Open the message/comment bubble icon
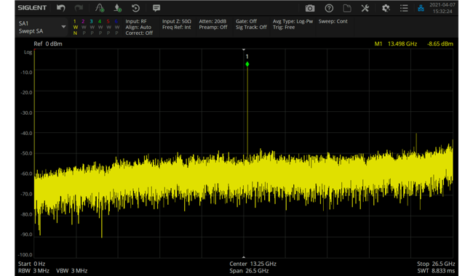Viewport: 473px width, 276px height. tap(156, 8)
